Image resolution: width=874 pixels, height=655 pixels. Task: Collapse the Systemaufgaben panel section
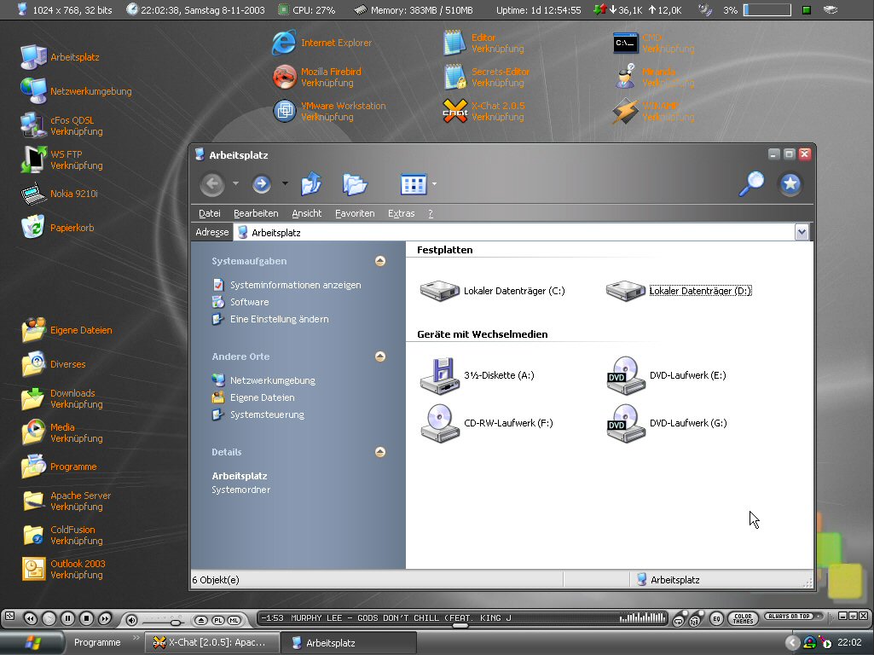380,261
